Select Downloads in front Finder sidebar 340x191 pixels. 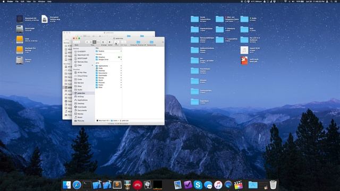[x=83, y=107]
